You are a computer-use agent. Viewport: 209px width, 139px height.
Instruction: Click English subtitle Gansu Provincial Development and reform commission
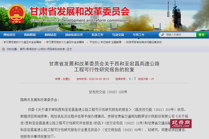[x=79, y=20]
